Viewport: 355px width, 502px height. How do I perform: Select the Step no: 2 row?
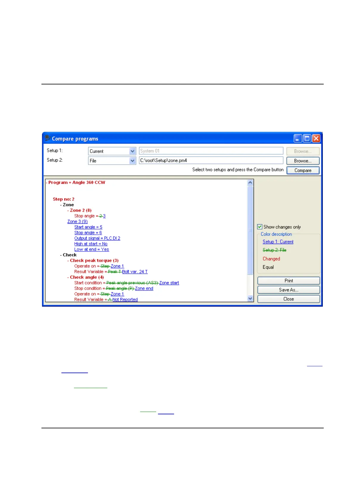(63, 199)
